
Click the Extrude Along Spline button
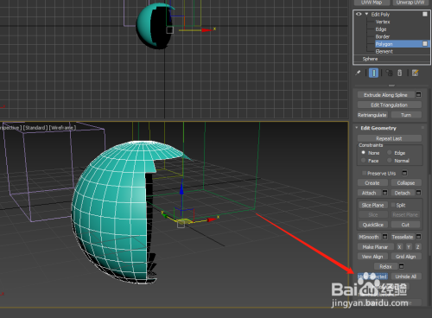tap(385, 95)
